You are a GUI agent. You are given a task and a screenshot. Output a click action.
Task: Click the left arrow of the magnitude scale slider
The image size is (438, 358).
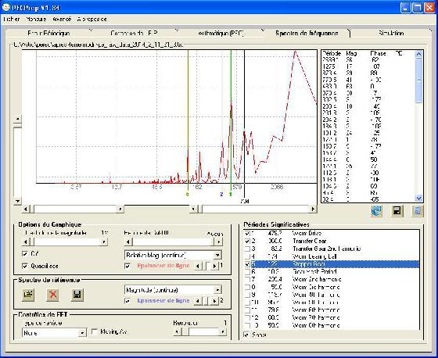[x=26, y=242]
